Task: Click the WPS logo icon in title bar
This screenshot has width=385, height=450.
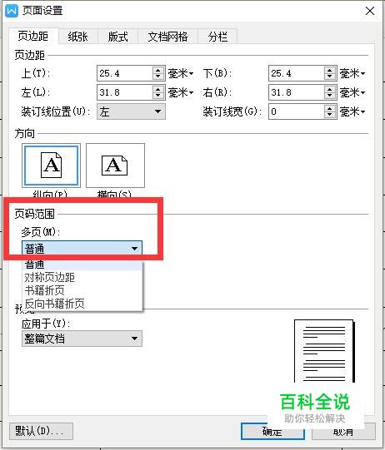Action: point(12,11)
